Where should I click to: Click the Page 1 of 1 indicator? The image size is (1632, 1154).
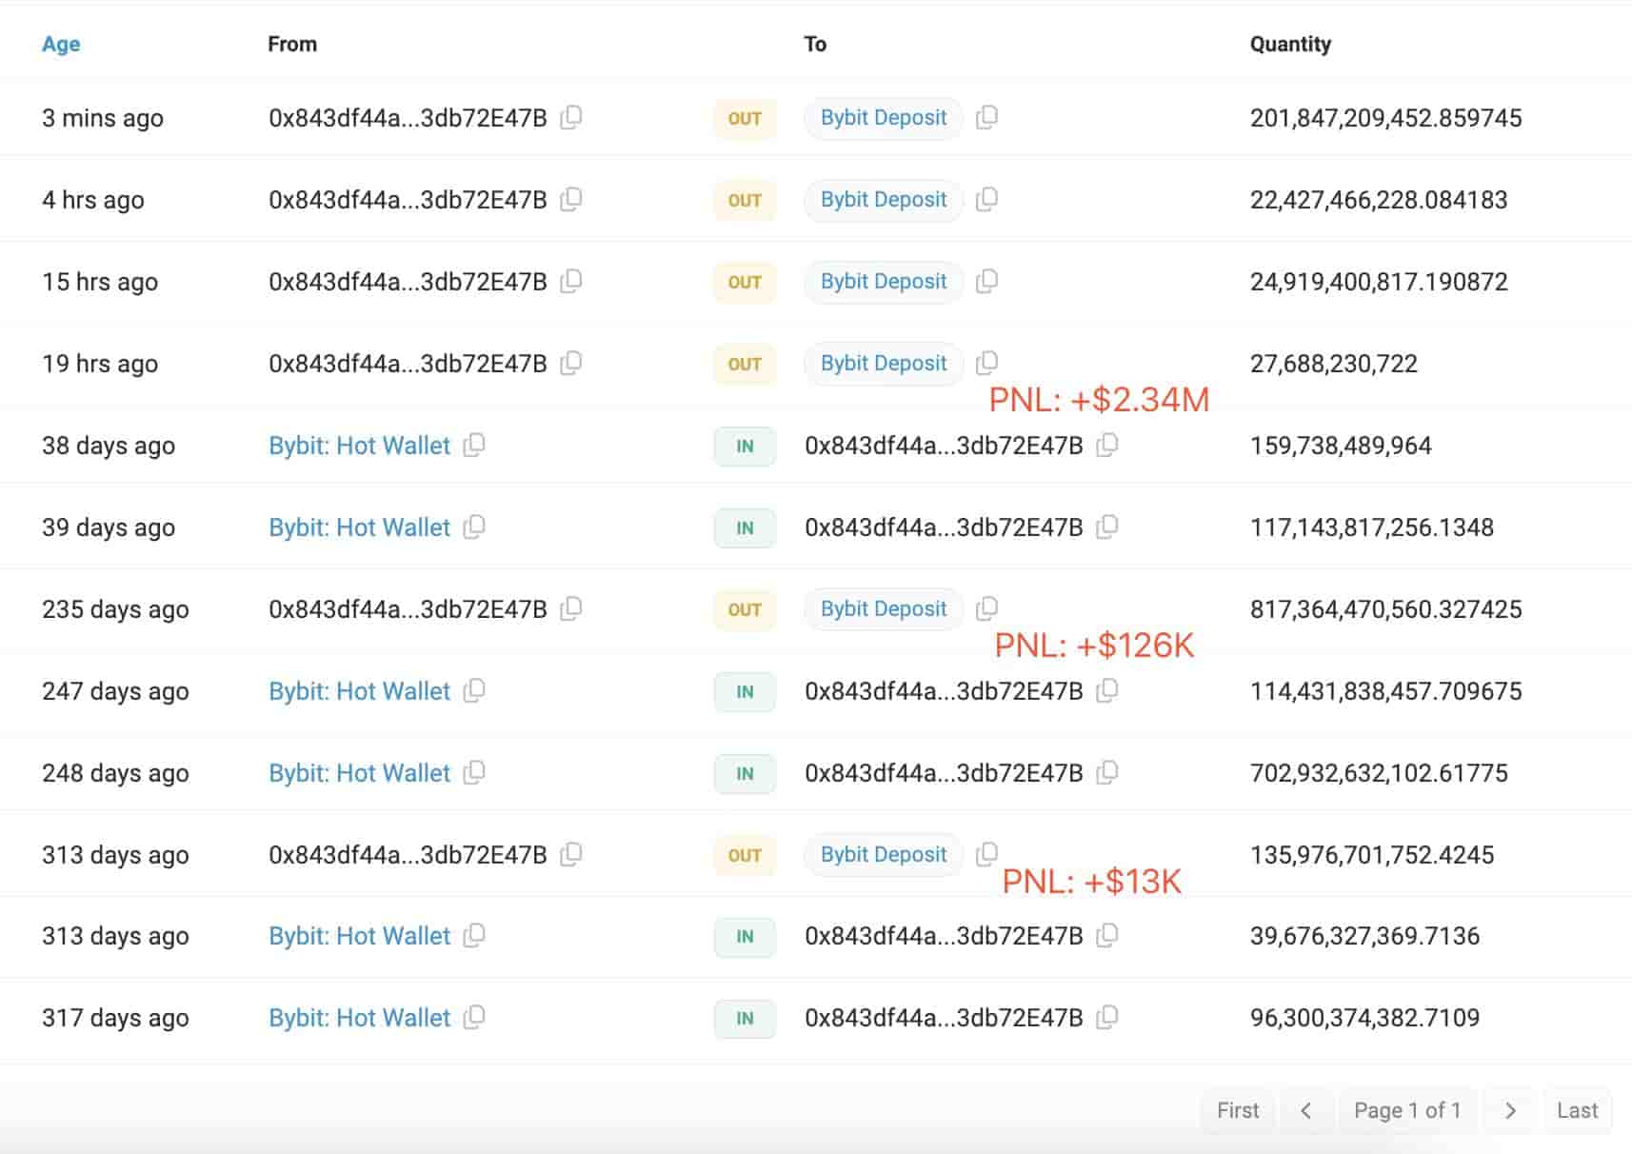click(1408, 1110)
